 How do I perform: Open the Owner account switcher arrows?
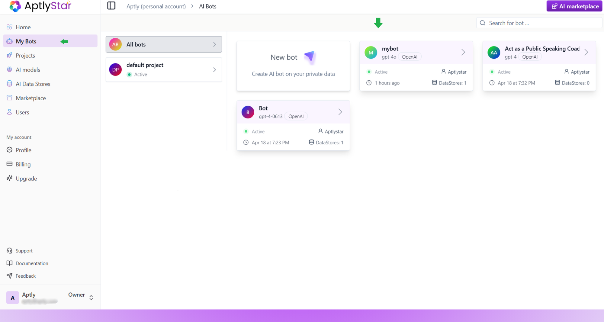pyautogui.click(x=91, y=298)
